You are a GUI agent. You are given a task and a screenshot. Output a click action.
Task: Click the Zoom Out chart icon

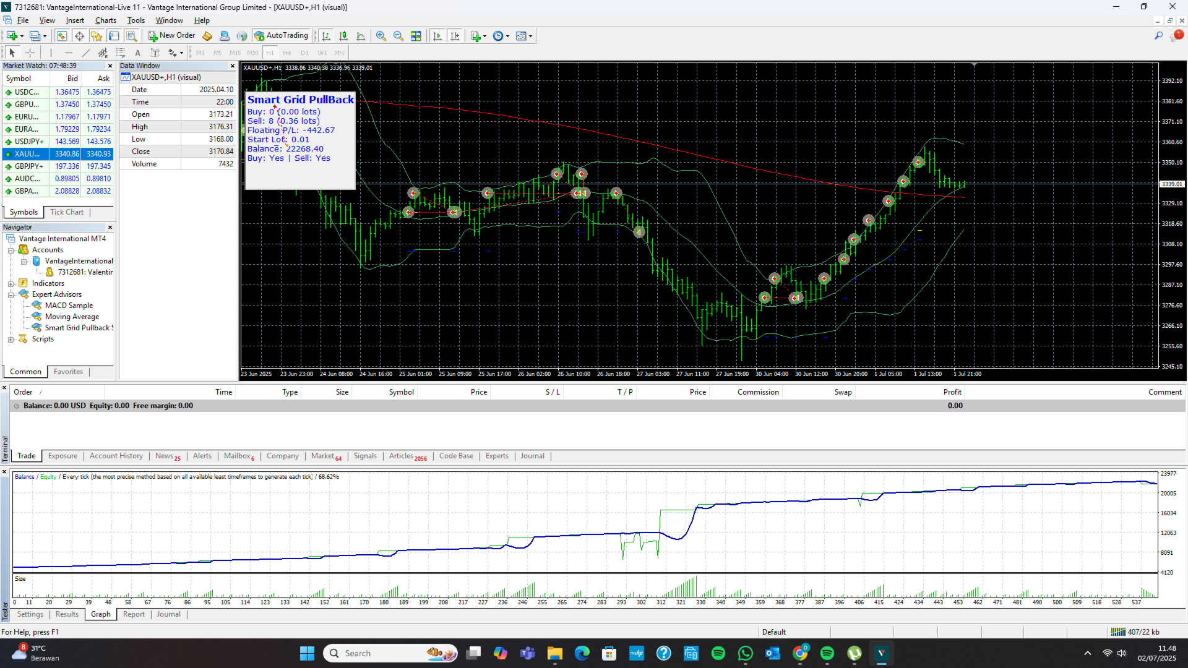point(398,36)
